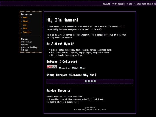Click the 'procrastinating' status line
Image resolution: width=156 pixels, height=117 pixels.
(x=29, y=47)
